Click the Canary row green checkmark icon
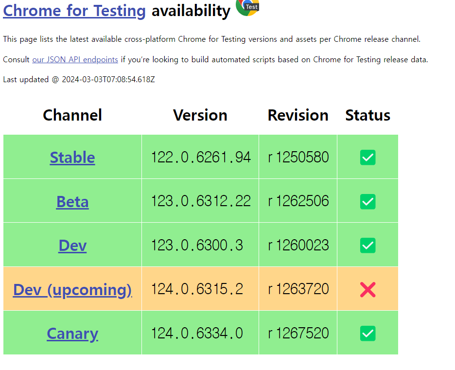Screen dimensions: 455x370 pyautogui.click(x=367, y=334)
